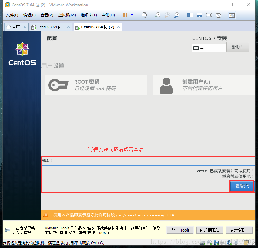The image size is (258, 248).
Task: Send Ctrl+Alt+Del to the VM
Action: (x=144, y=15)
